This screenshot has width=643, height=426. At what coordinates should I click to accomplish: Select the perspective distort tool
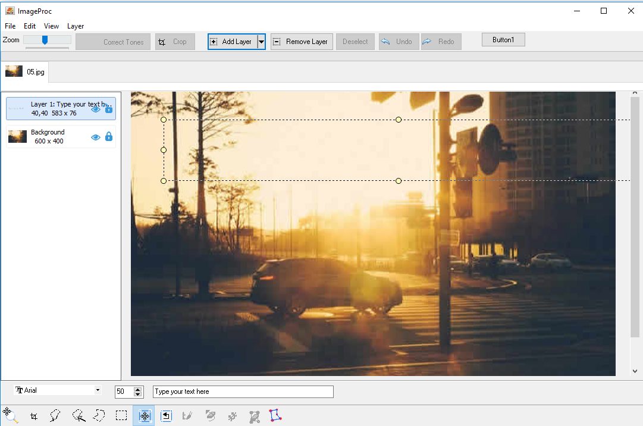coord(275,415)
